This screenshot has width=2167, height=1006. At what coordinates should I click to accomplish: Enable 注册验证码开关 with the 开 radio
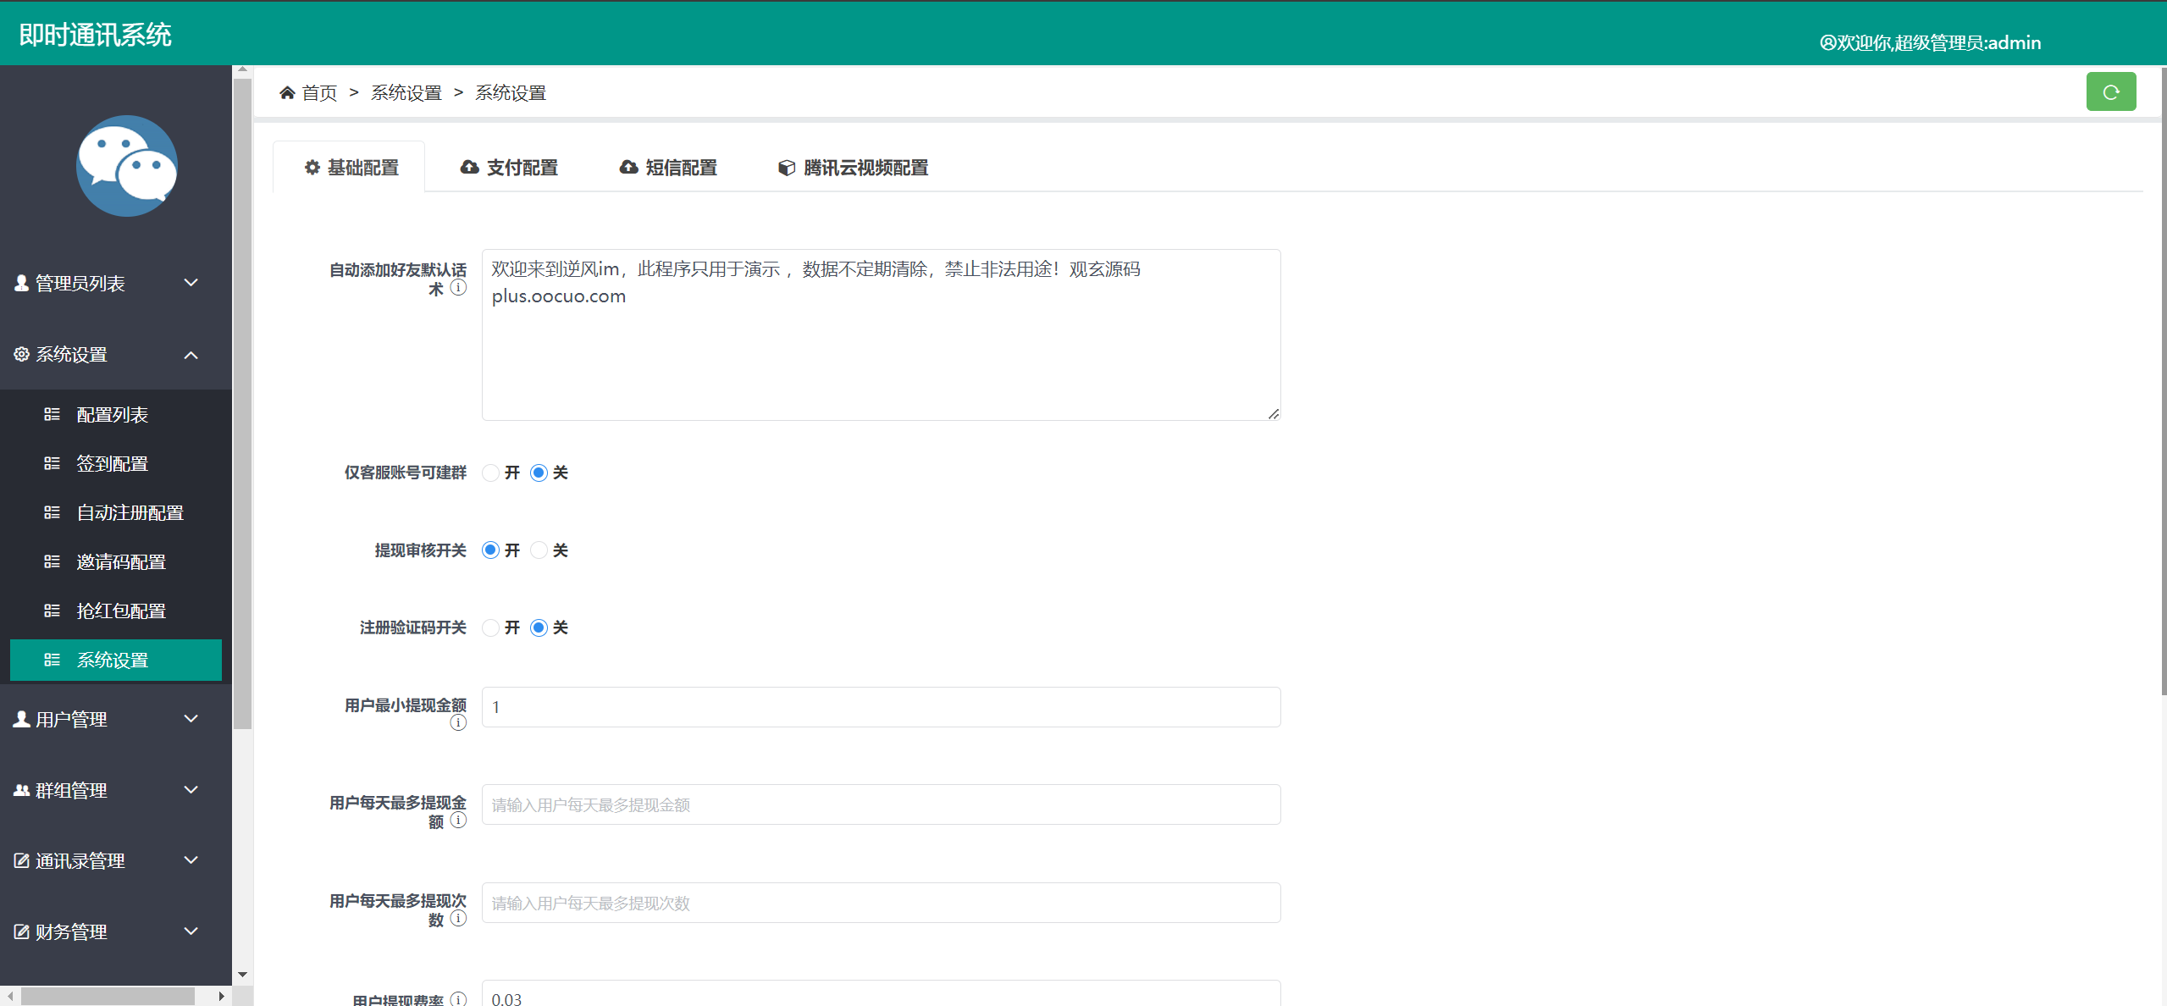(490, 627)
